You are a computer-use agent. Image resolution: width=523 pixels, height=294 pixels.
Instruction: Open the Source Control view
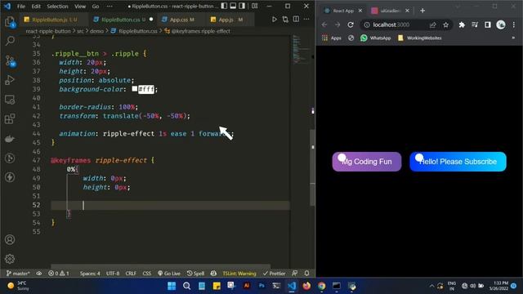tap(10, 60)
